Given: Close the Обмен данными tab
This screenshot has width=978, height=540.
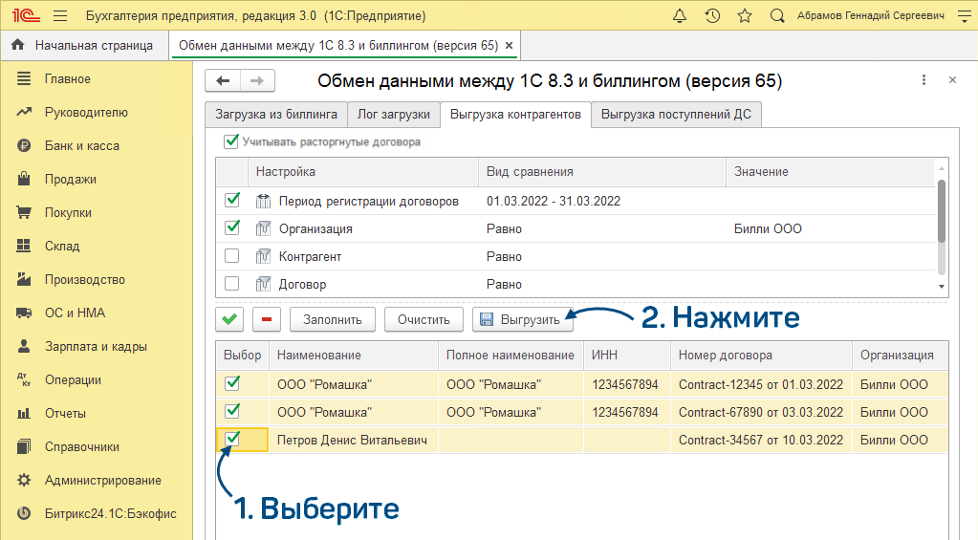Looking at the screenshot, I should (509, 46).
